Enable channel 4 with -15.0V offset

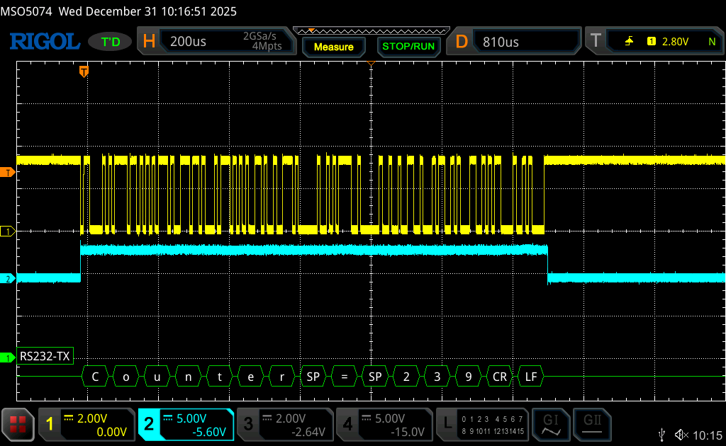tap(384, 424)
